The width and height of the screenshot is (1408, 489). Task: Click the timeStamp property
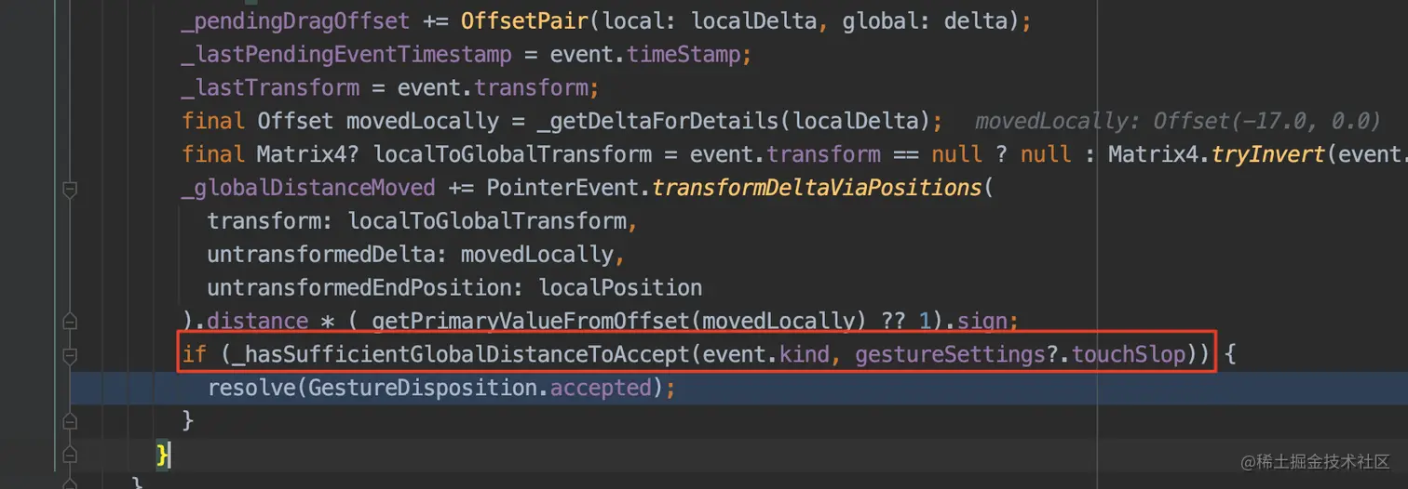coord(684,55)
